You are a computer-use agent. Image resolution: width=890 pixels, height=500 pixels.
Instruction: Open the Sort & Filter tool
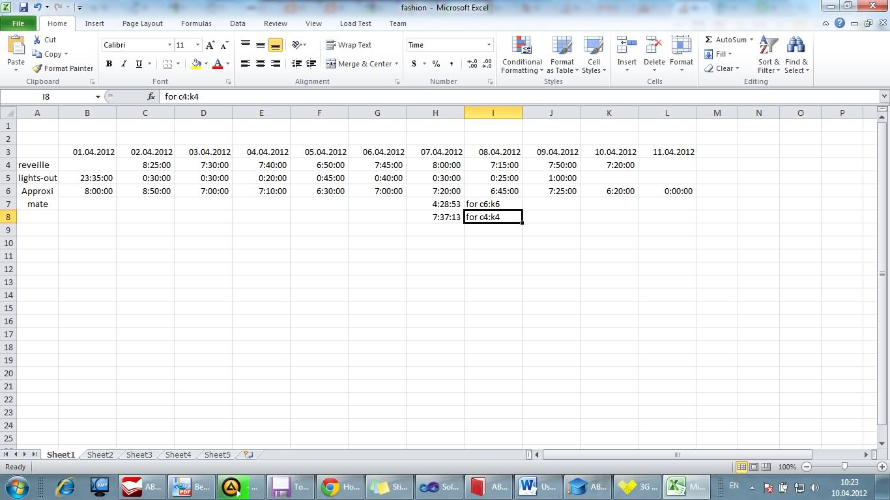[768, 56]
